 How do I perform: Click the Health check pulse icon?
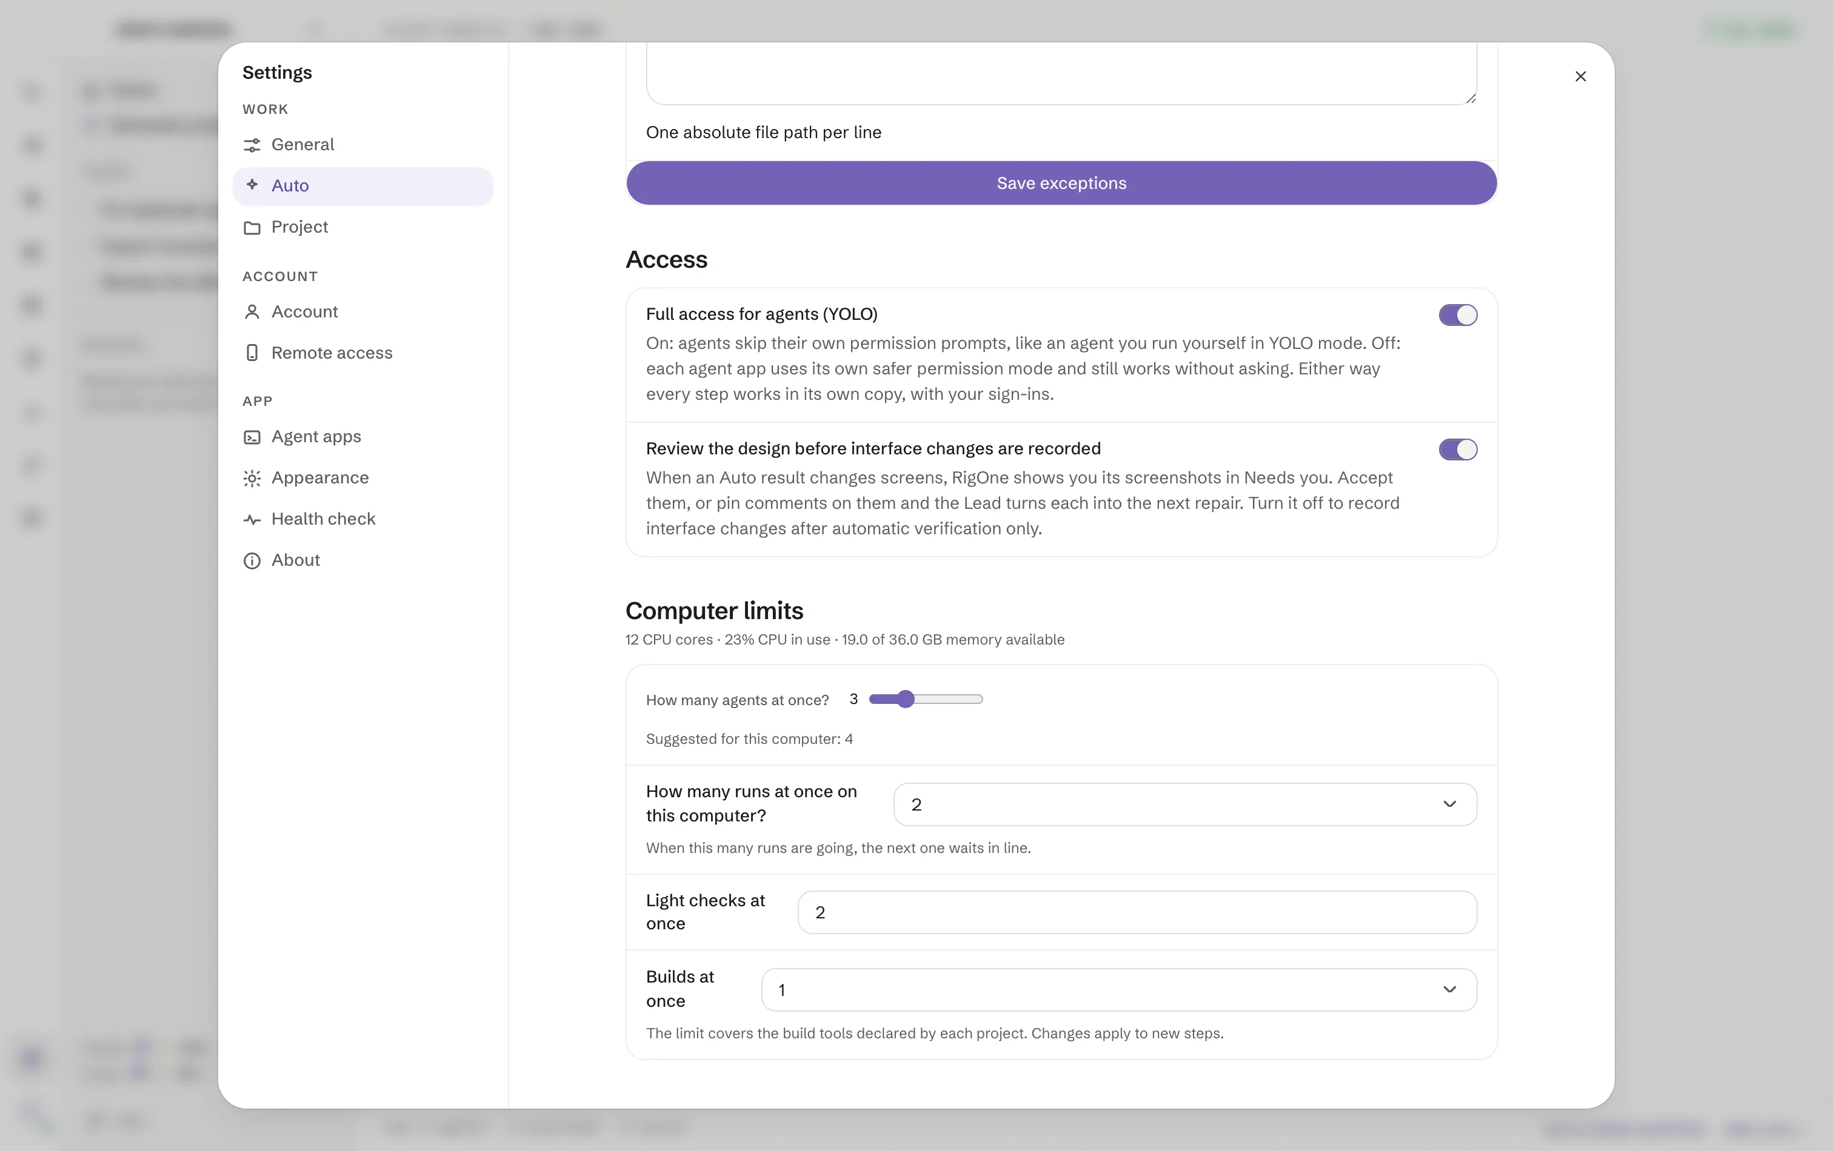pos(252,520)
